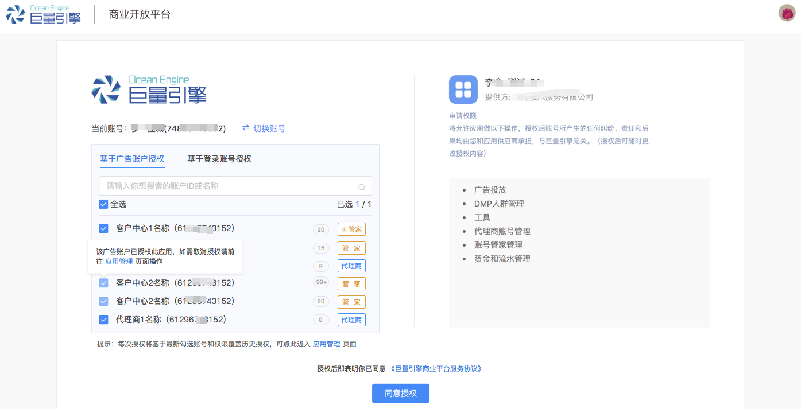Click the 管家 tag beside the 99+ badge
Image resolution: width=801 pixels, height=409 pixels.
tap(351, 284)
